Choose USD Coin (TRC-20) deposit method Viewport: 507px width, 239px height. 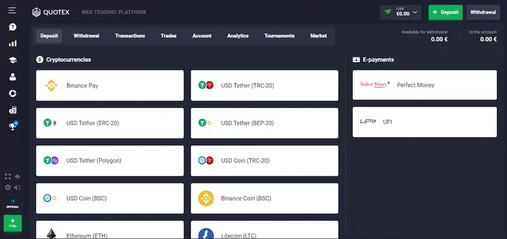pos(264,161)
